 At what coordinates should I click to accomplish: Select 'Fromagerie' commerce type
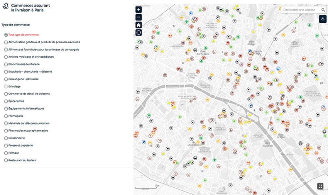pos(6,116)
